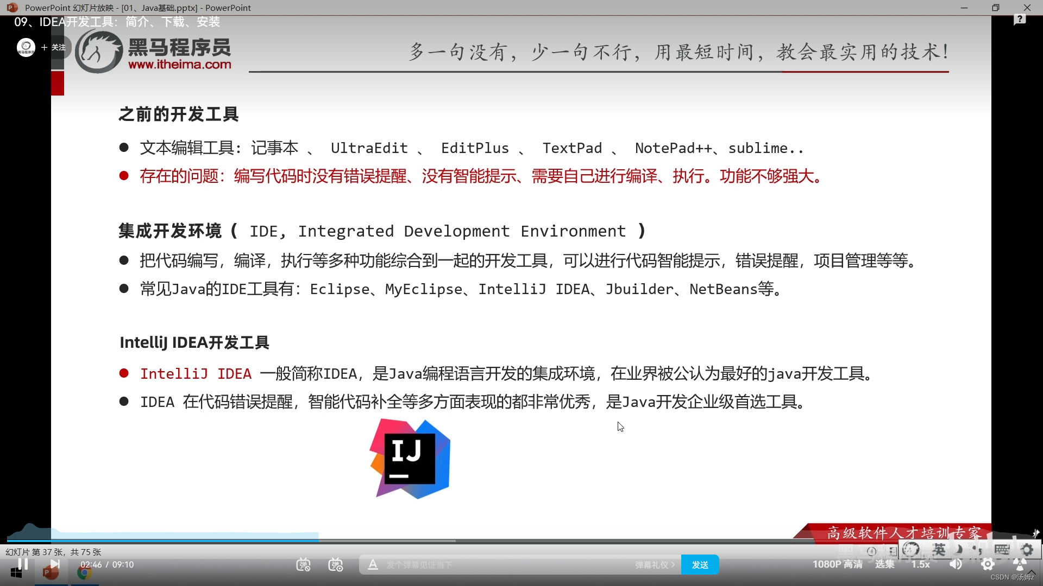This screenshot has height=586, width=1043.
Task: Click the danmaku font style A icon
Action: pos(373,565)
